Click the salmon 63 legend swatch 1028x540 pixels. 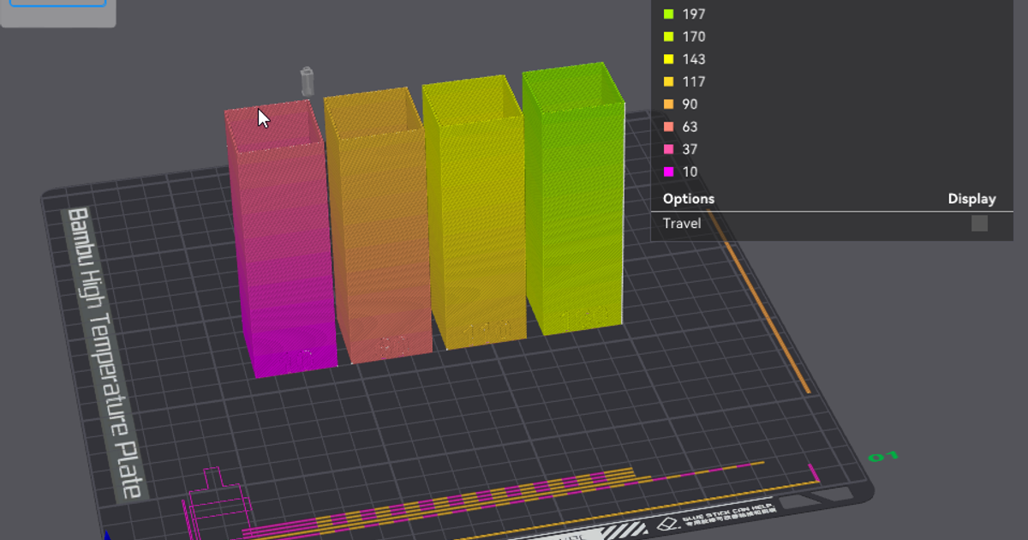point(669,127)
